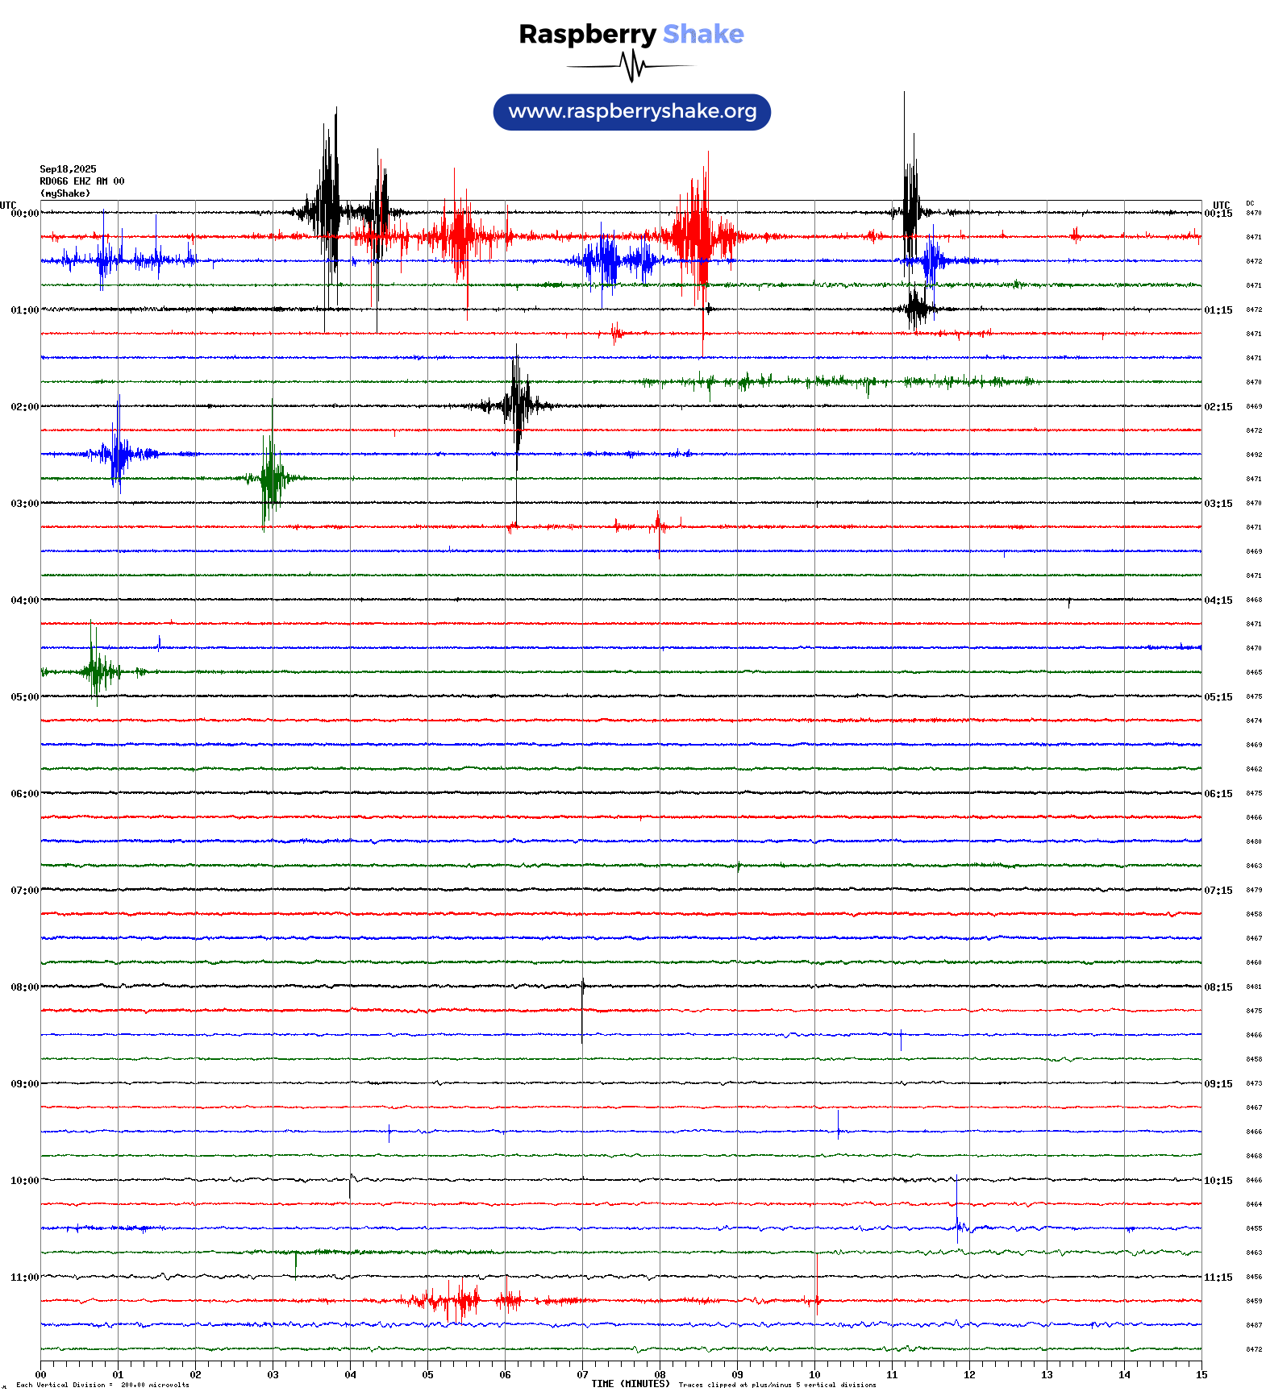Click the TIME (MINUTES) axis label
This screenshot has width=1266, height=1396.
(631, 1384)
